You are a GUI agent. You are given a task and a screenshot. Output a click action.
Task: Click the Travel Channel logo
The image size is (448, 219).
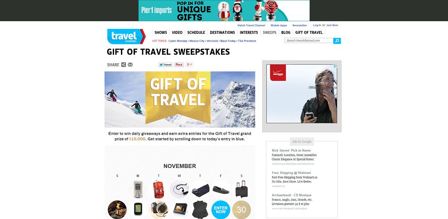[126, 37]
